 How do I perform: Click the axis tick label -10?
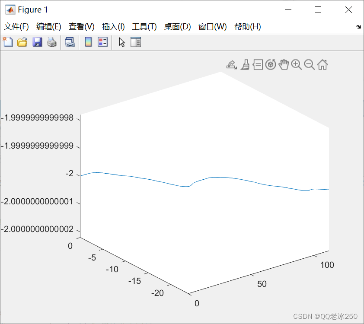[x=112, y=270]
